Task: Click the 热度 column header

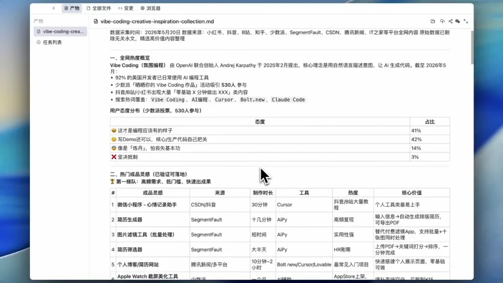Action: pyautogui.click(x=353, y=193)
